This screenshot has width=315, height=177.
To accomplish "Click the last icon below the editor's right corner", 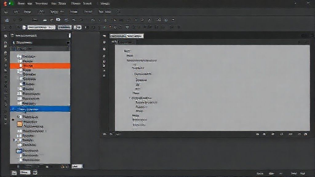I will pos(305,134).
